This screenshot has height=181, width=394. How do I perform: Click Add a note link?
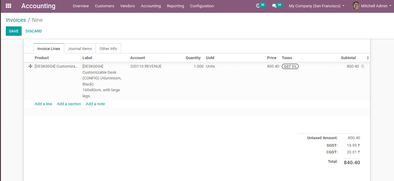95,104
